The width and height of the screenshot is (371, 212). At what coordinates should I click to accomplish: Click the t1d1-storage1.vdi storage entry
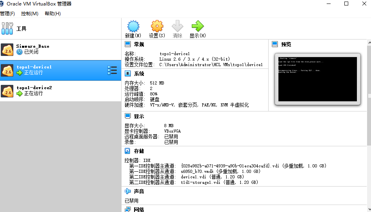click(219, 182)
